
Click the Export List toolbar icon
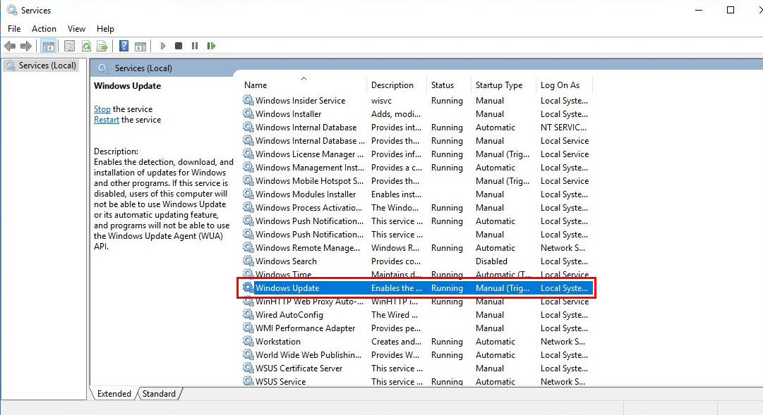[x=102, y=47]
